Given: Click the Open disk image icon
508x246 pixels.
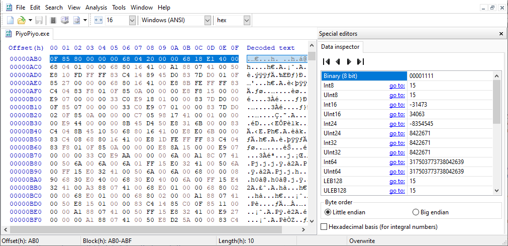Looking at the screenshot, I should 77,20.
